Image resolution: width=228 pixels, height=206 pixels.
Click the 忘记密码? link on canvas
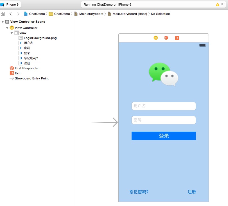pos(139,192)
